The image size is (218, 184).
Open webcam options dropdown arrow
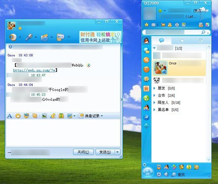[20, 37]
